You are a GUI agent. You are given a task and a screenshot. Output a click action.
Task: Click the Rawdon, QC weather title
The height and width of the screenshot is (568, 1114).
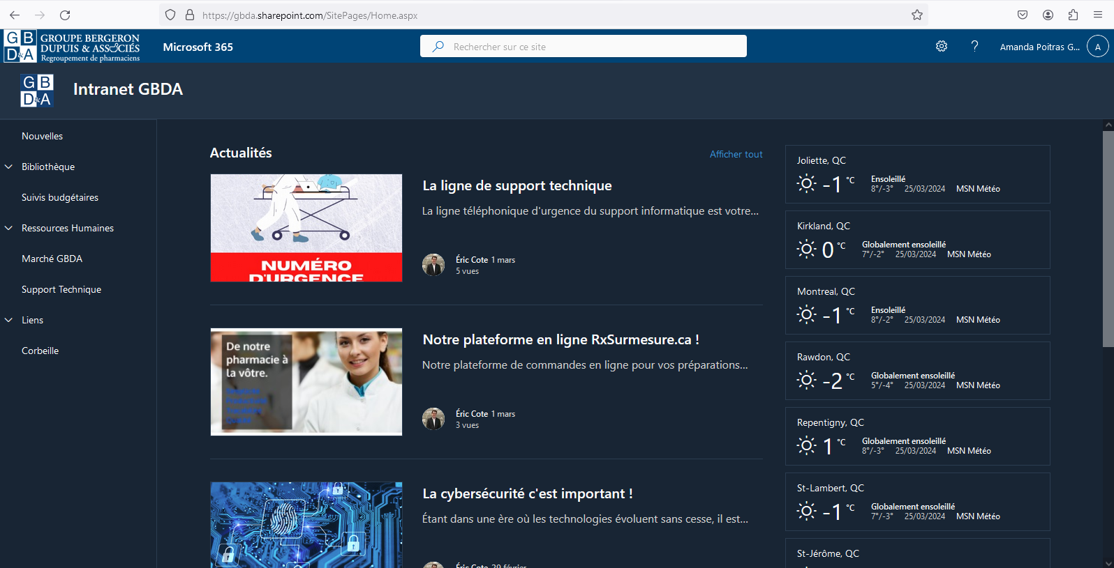pyautogui.click(x=824, y=357)
